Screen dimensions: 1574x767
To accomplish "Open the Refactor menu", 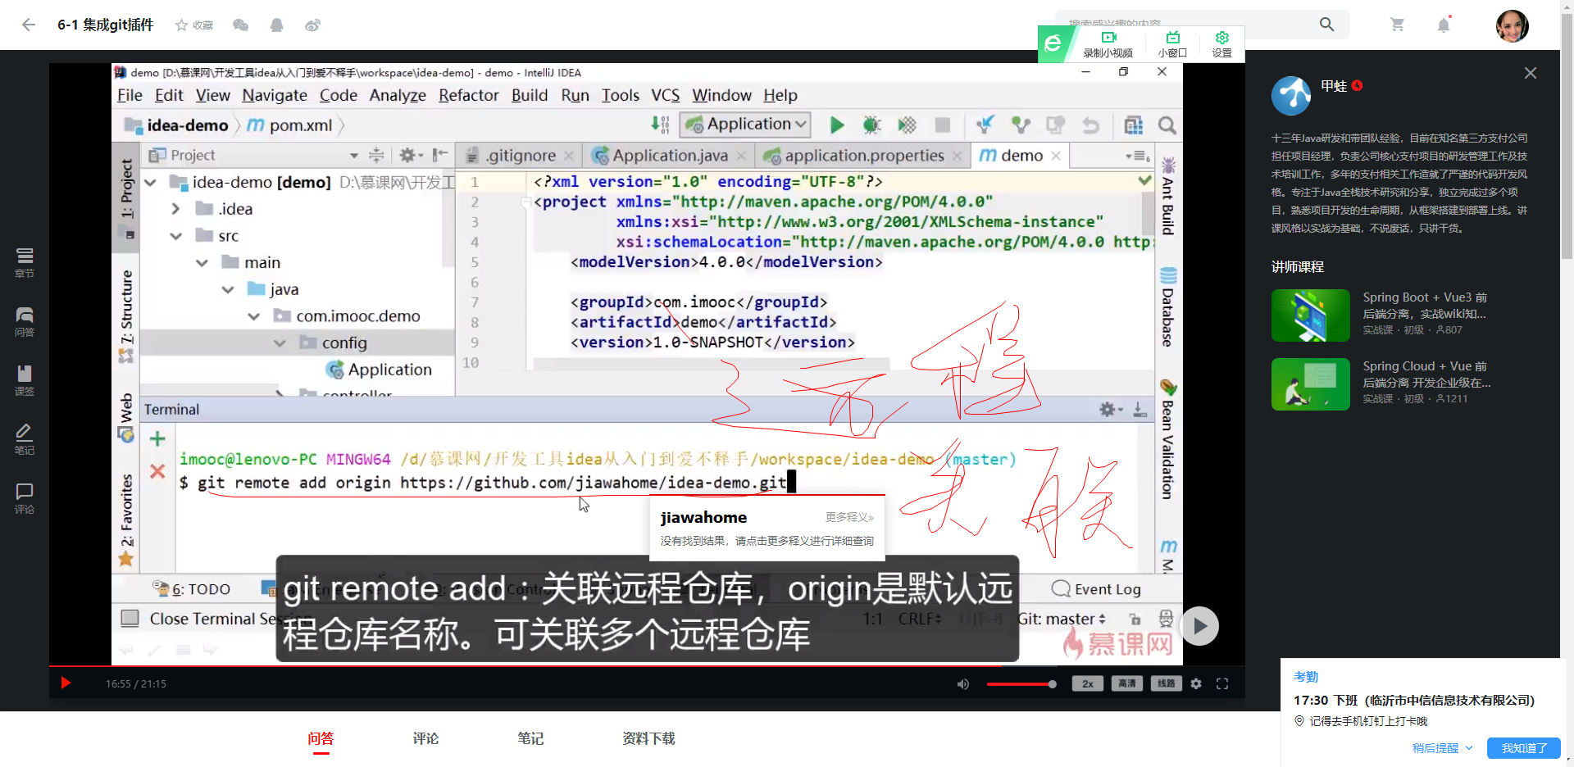I will pos(468,95).
